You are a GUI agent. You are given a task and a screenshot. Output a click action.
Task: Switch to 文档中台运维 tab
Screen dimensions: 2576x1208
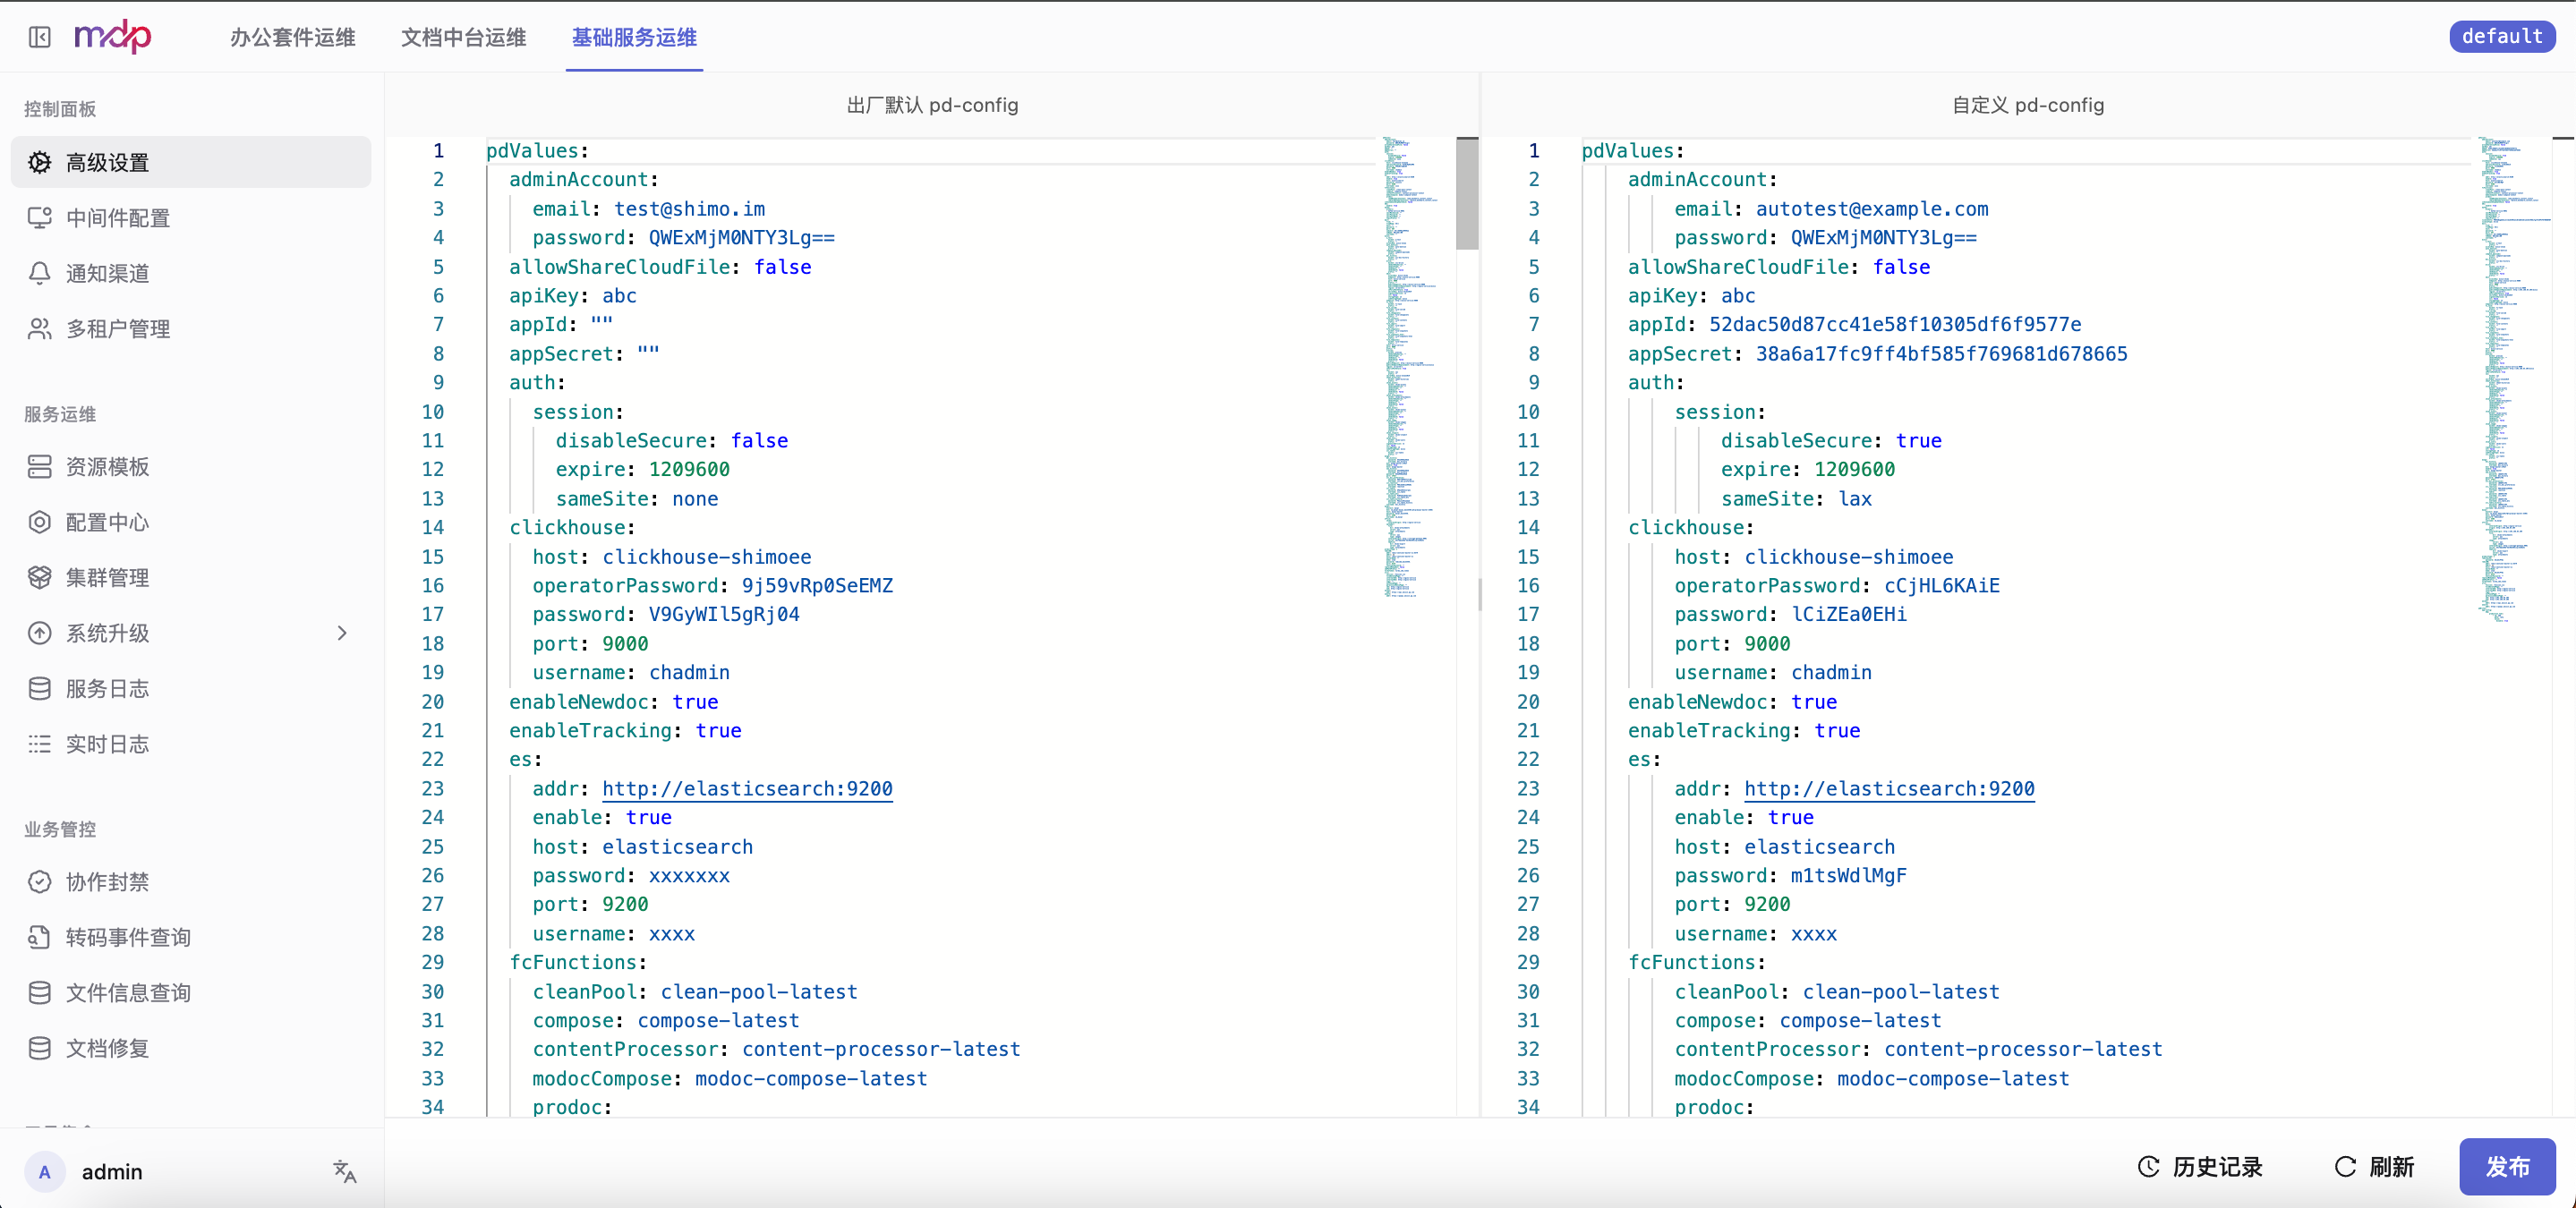[x=464, y=37]
